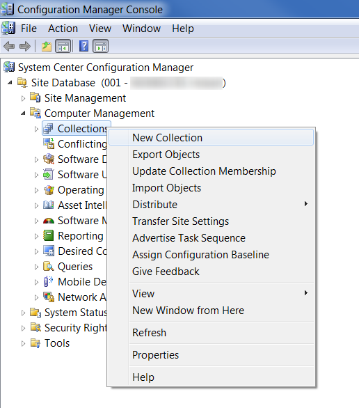Screen dimensions: 359x408
Task: Choose Help at bottom of context menu
Action: (x=211, y=377)
